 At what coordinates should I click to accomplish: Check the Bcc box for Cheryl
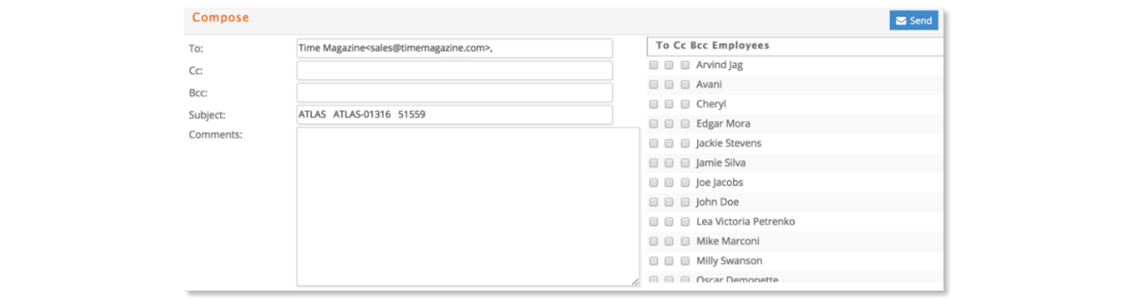coord(685,105)
